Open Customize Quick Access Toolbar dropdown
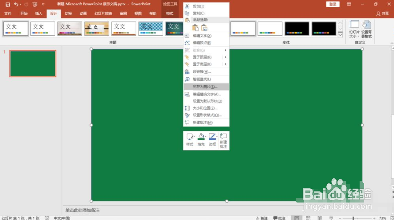The width and height of the screenshot is (394, 220). click(43, 4)
